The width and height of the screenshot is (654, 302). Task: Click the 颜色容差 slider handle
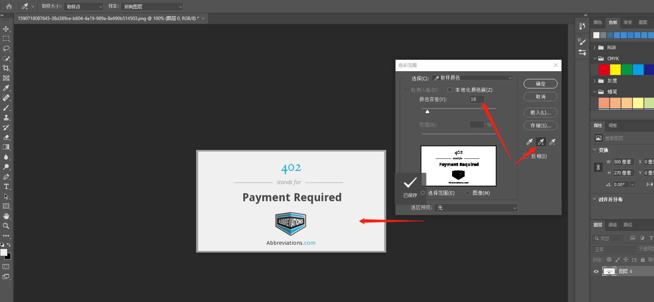tap(427, 111)
